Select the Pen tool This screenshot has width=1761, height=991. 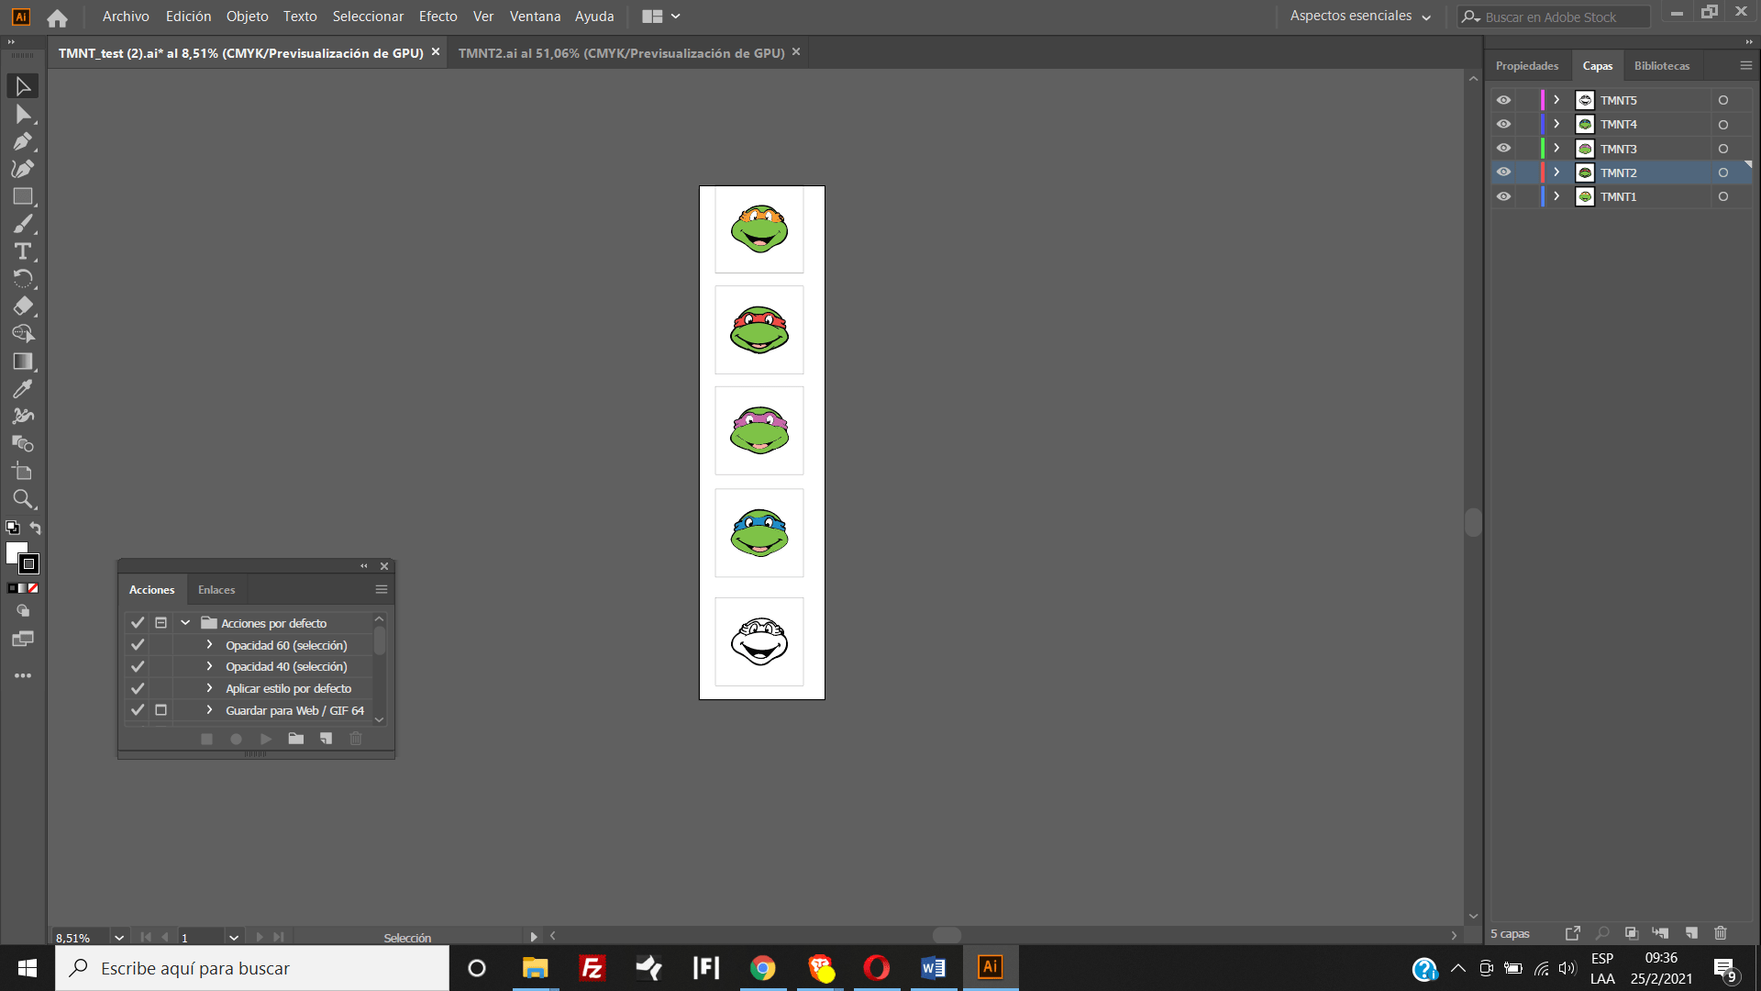(22, 141)
